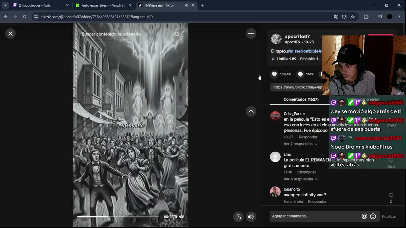406x228 pixels.
Task: Bookmark this page with star icon
Action: click(353, 17)
